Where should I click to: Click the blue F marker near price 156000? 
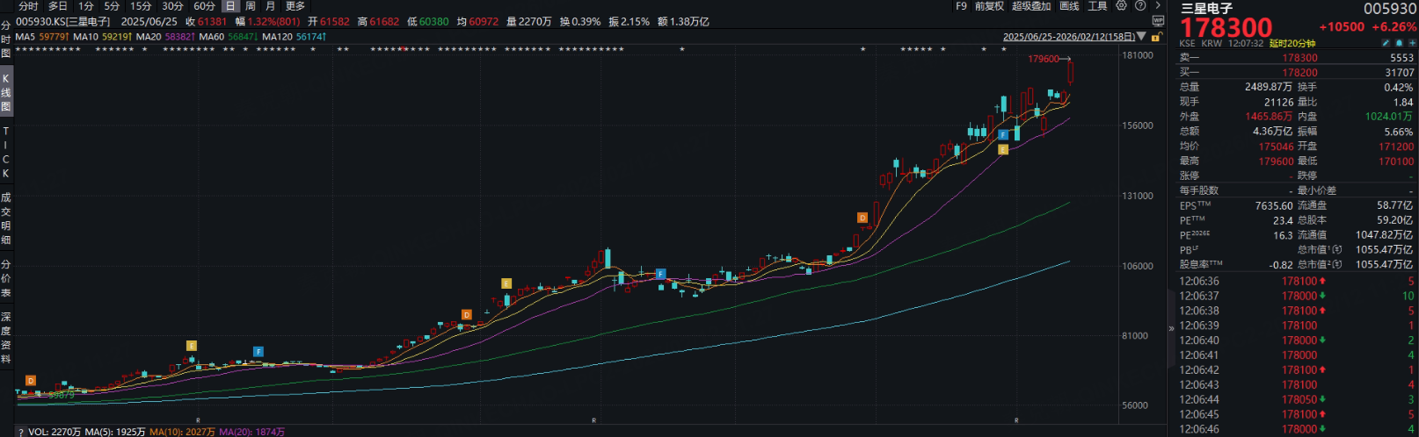[1003, 135]
